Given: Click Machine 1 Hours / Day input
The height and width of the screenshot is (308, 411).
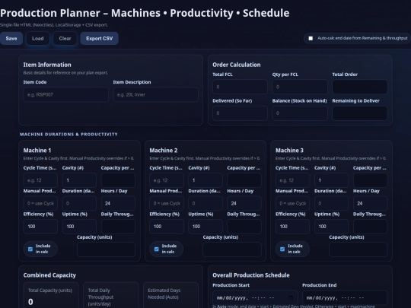Looking at the screenshot, I should point(118,203).
